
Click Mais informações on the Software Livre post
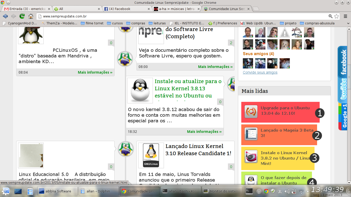pyautogui.click(x=215, y=67)
